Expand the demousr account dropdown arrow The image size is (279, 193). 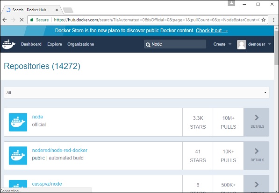tap(270, 44)
